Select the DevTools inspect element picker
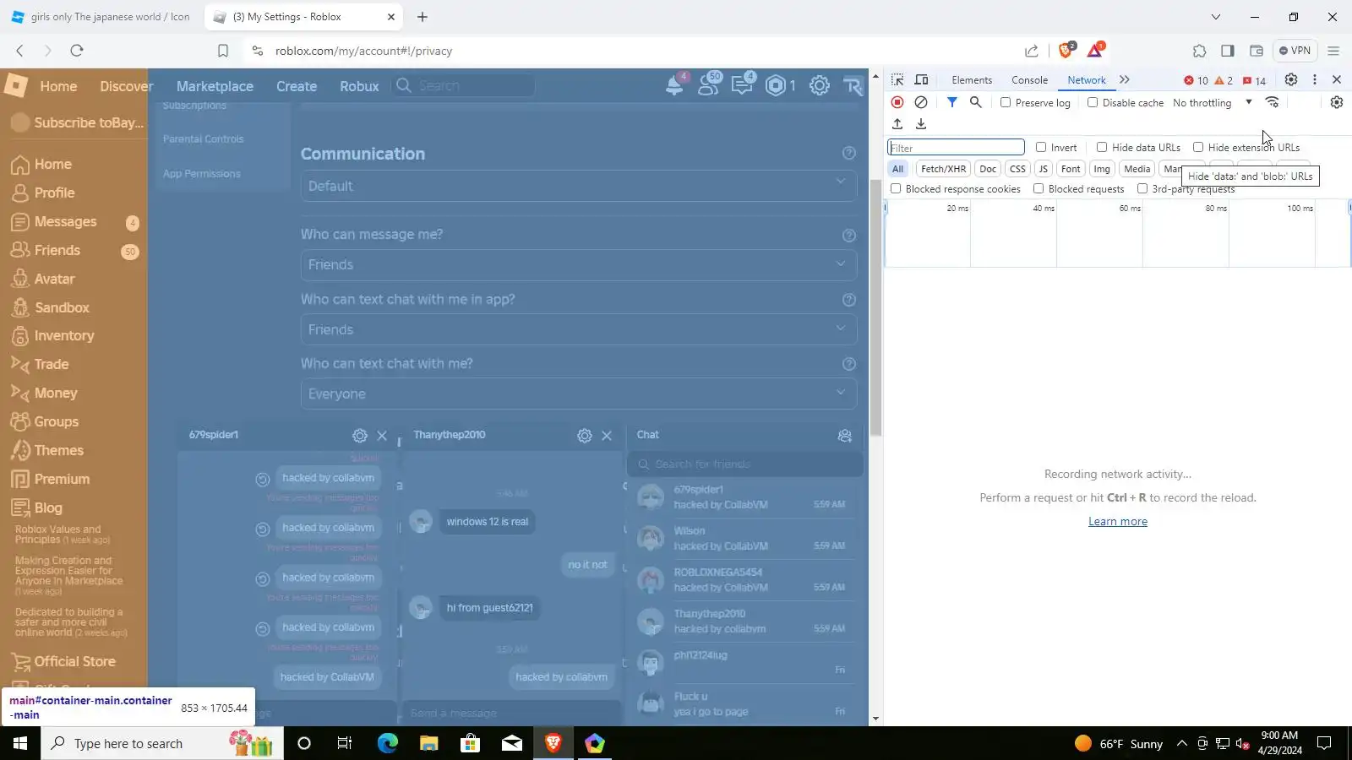 point(897,79)
